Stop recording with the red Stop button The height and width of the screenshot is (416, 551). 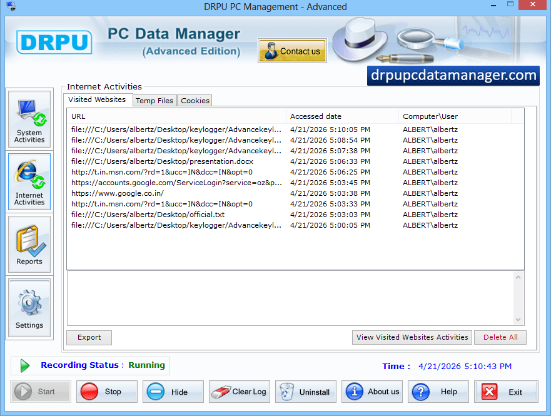107,392
